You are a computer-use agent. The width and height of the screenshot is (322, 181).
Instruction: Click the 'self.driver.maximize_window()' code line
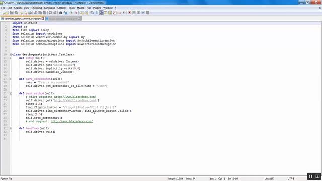50,72
